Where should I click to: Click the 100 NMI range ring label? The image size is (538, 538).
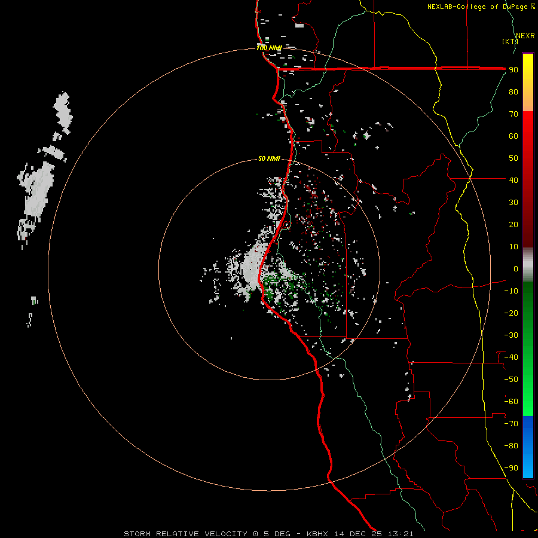pyautogui.click(x=269, y=48)
